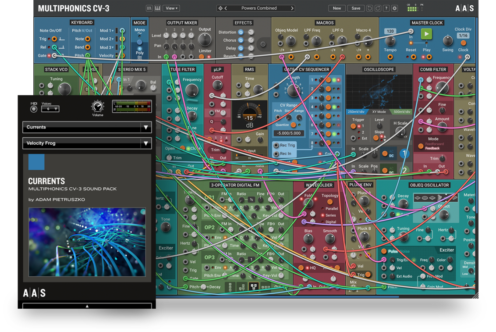The width and height of the screenshot is (496, 332).
Task: Click the Volume knob in player
Action: tap(98, 106)
